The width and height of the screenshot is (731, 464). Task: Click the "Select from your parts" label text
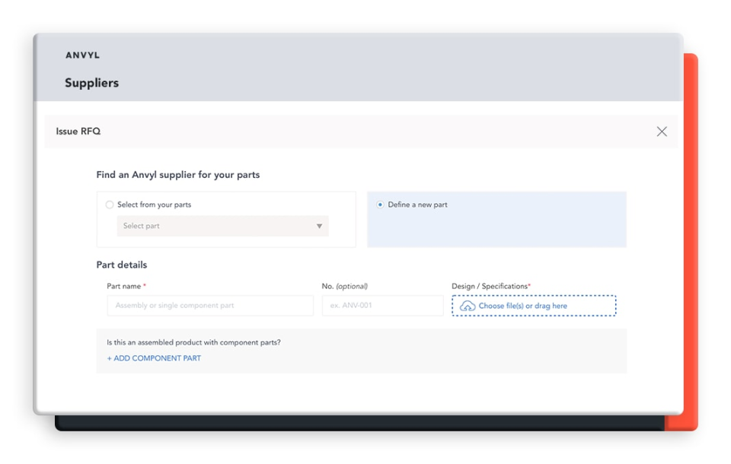154,205
